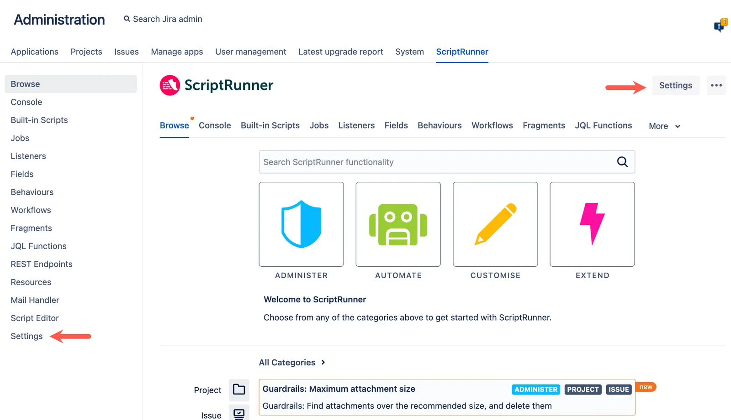
Task: Click the Administration page heading
Action: [x=59, y=20]
